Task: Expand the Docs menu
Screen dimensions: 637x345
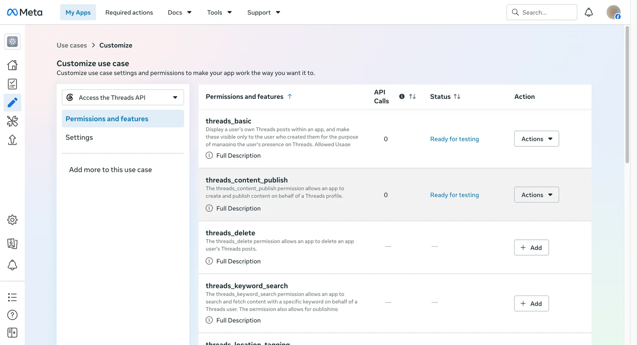Action: pyautogui.click(x=180, y=12)
